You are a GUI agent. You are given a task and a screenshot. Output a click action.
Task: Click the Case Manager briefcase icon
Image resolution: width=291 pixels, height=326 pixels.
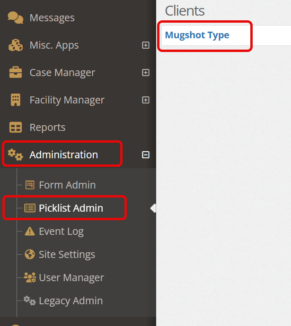pos(16,72)
